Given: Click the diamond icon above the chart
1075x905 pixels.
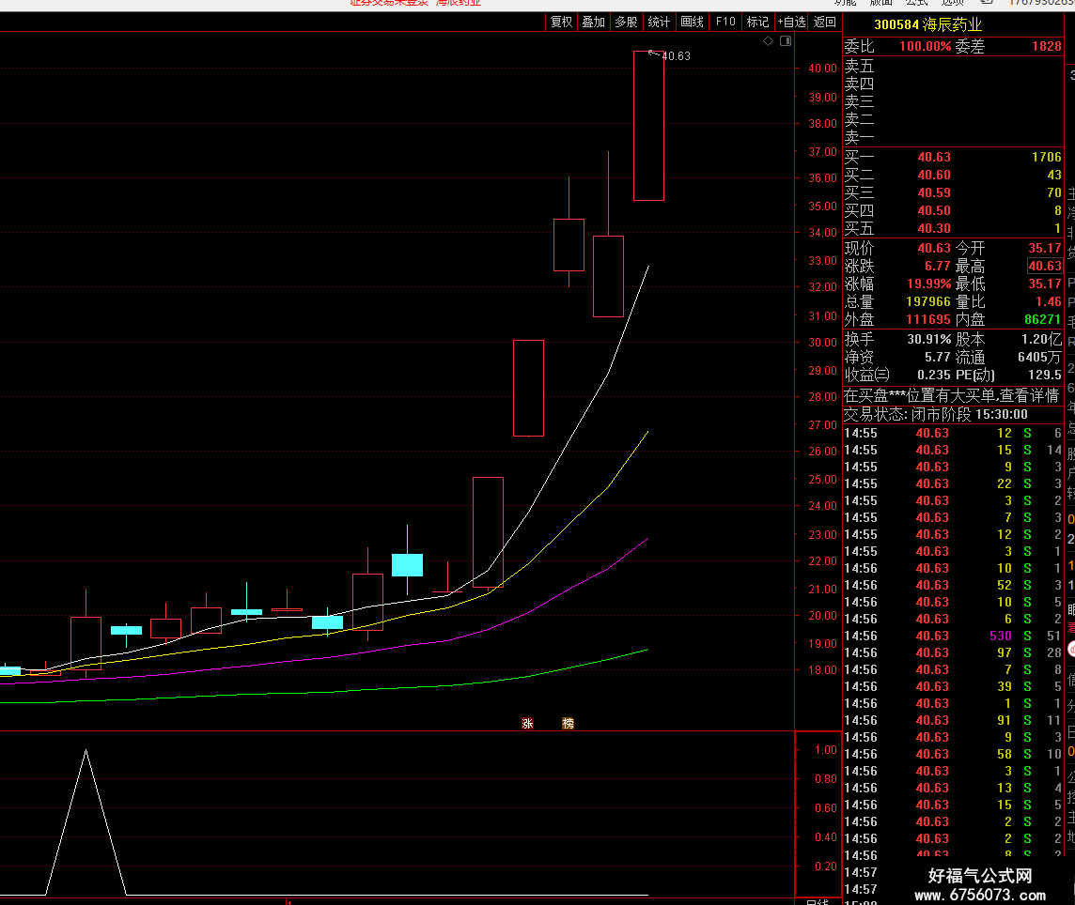Looking at the screenshot, I should coord(768,41).
